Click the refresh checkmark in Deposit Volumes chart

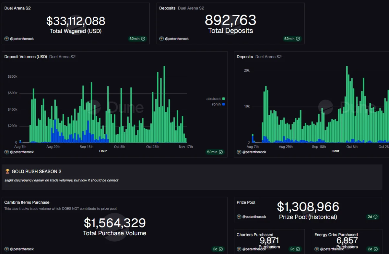click(x=221, y=152)
